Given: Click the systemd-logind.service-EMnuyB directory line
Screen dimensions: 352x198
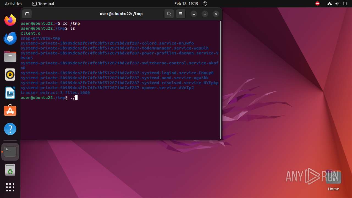Looking at the screenshot, I should pyautogui.click(x=117, y=73).
